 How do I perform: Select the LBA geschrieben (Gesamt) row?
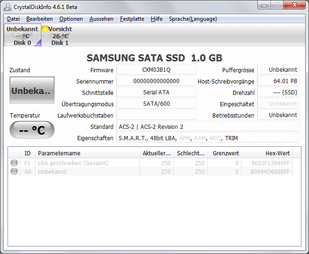pyautogui.click(x=150, y=163)
